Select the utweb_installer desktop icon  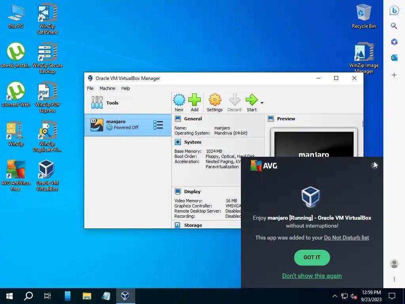click(15, 55)
